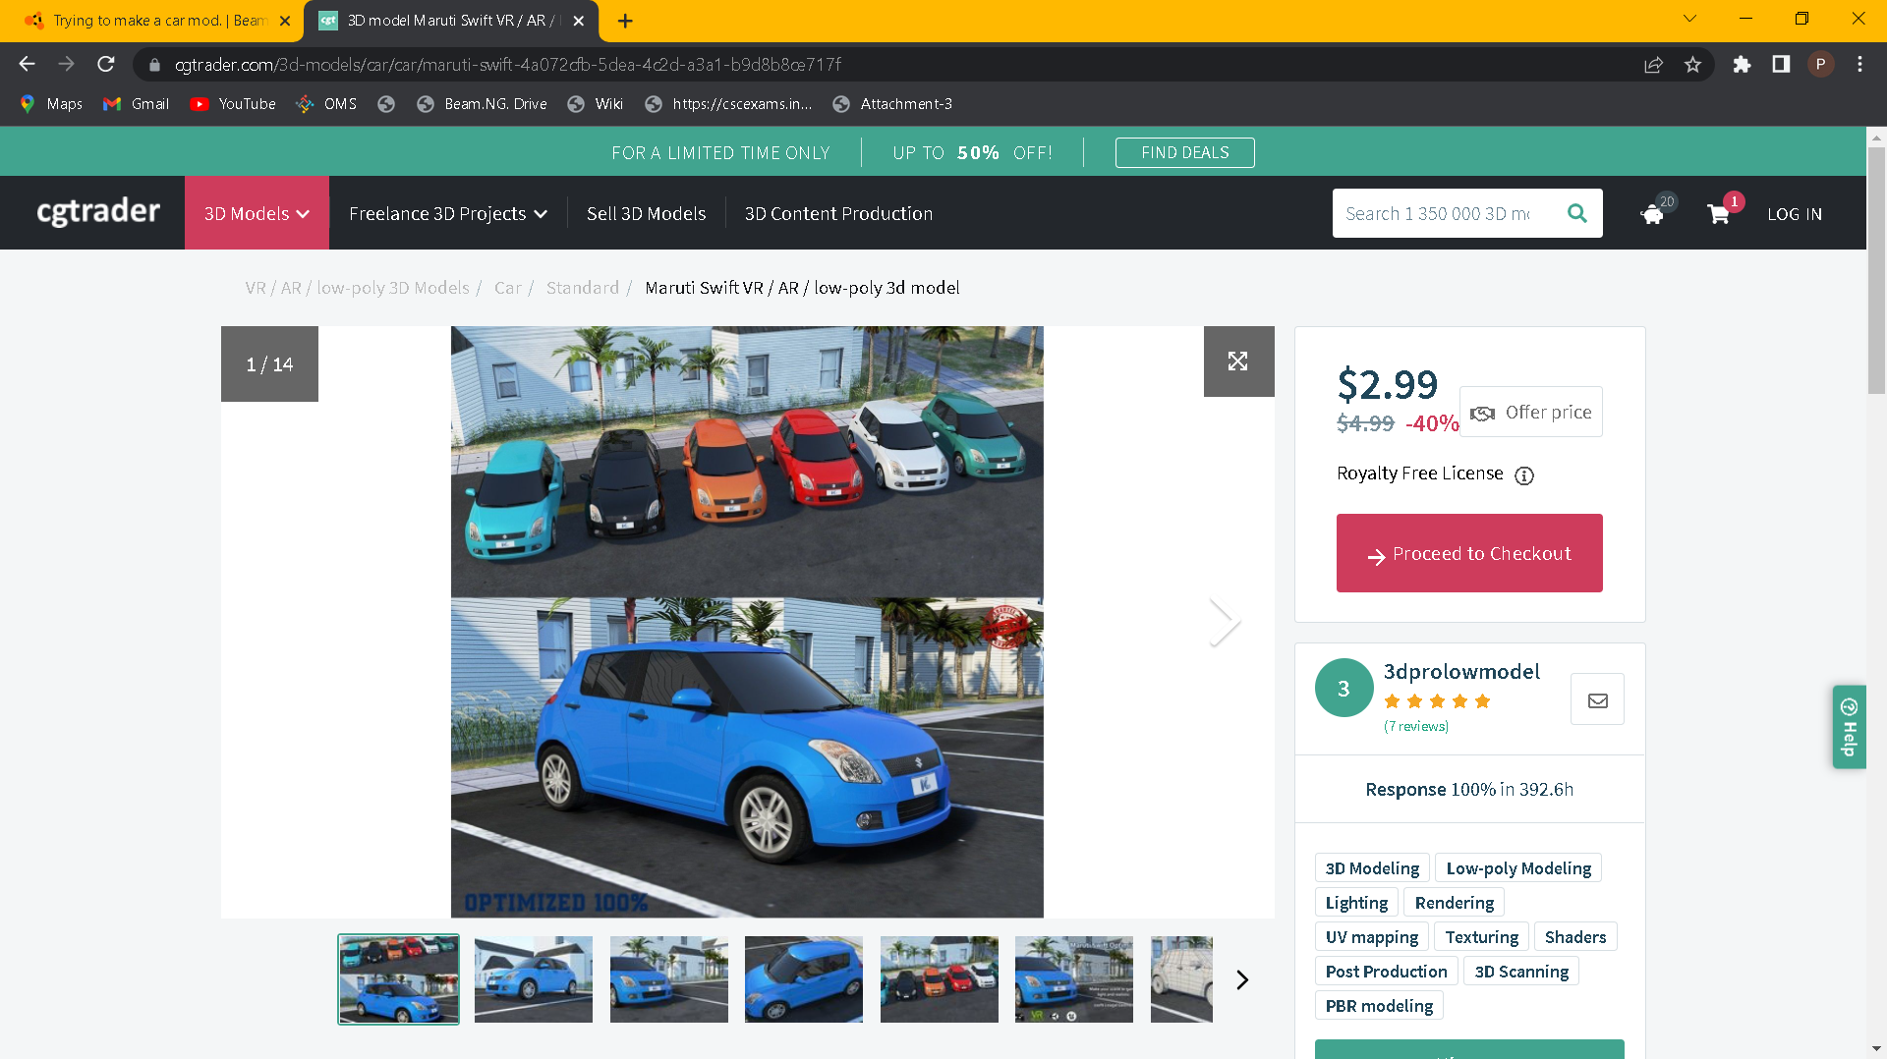This screenshot has width=1887, height=1059.
Task: Open the Chrome three-dot menu
Action: 1859,65
